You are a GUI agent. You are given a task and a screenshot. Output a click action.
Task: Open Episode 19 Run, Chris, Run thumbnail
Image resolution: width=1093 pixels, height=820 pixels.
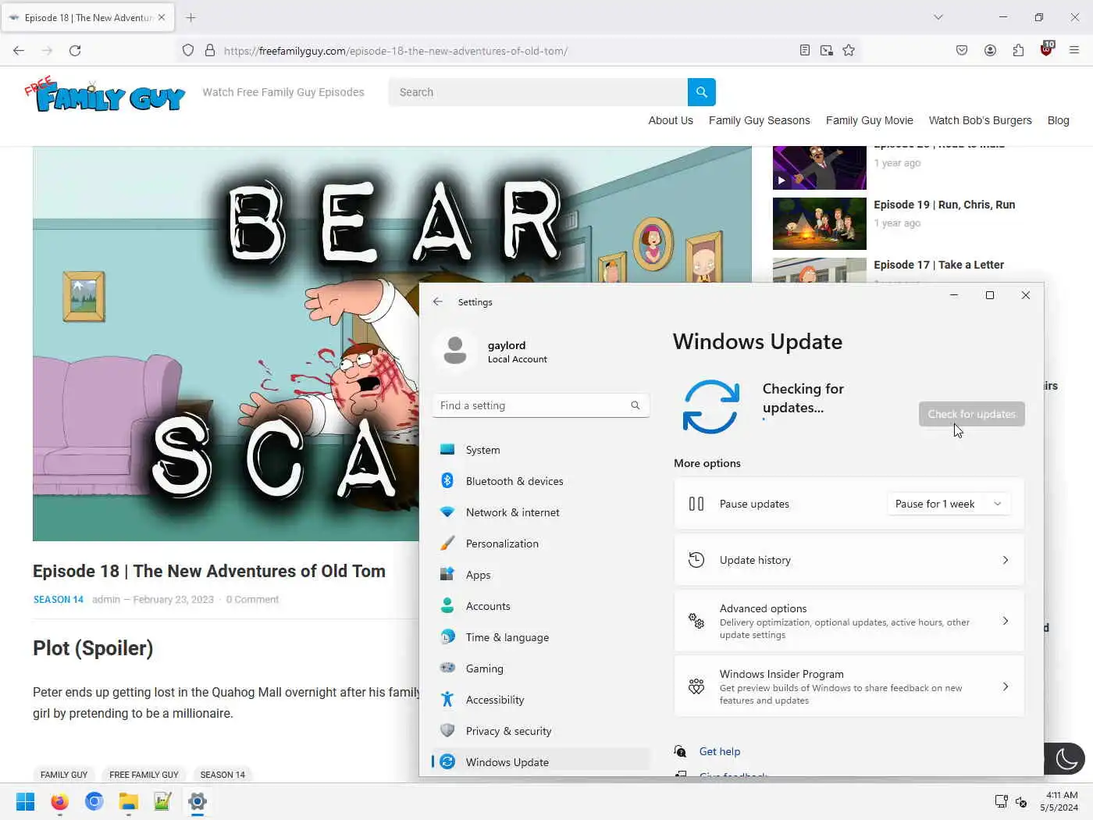pos(819,223)
